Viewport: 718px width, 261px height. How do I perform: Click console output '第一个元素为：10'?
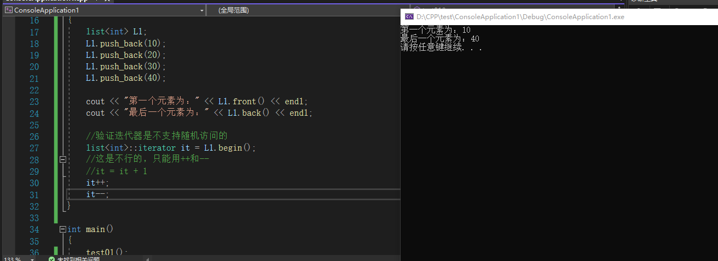coord(436,30)
